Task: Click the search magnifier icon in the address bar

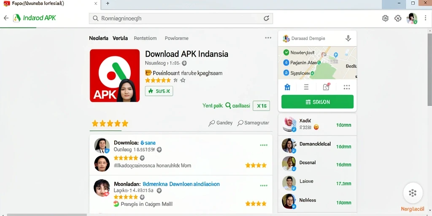Action: coord(95,19)
